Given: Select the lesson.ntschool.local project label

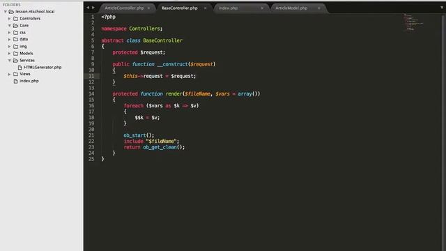Looking at the screenshot, I should [35, 12].
